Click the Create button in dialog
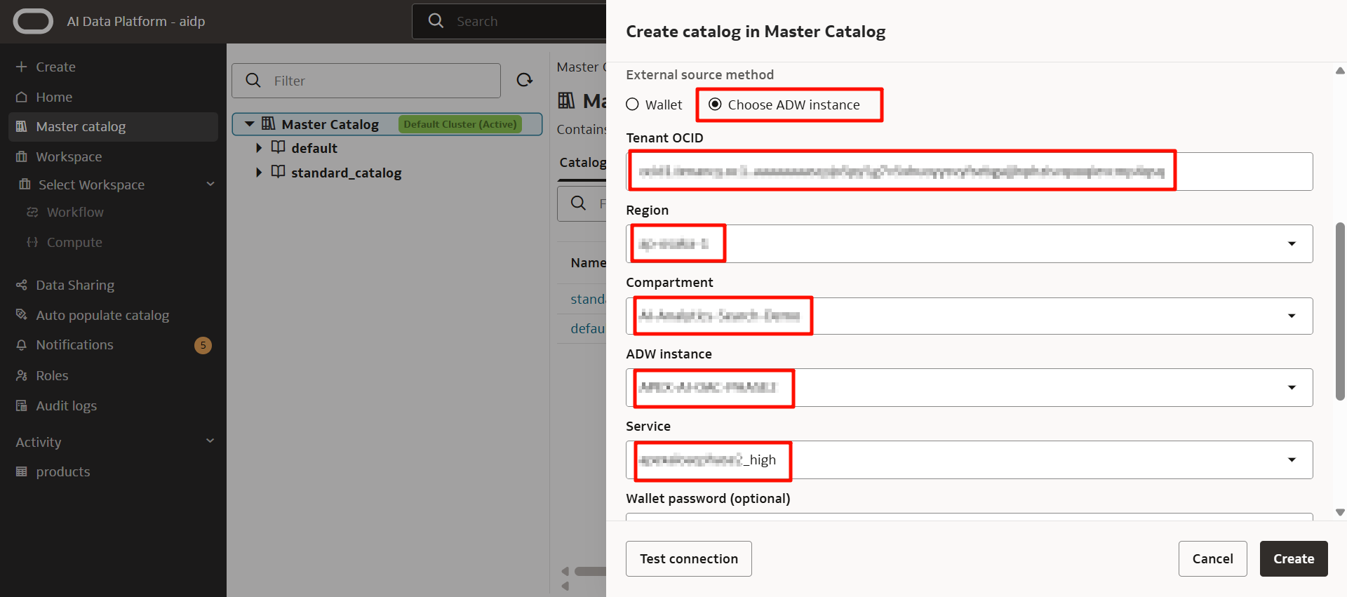Viewport: 1347px width, 597px height. coord(1294,558)
